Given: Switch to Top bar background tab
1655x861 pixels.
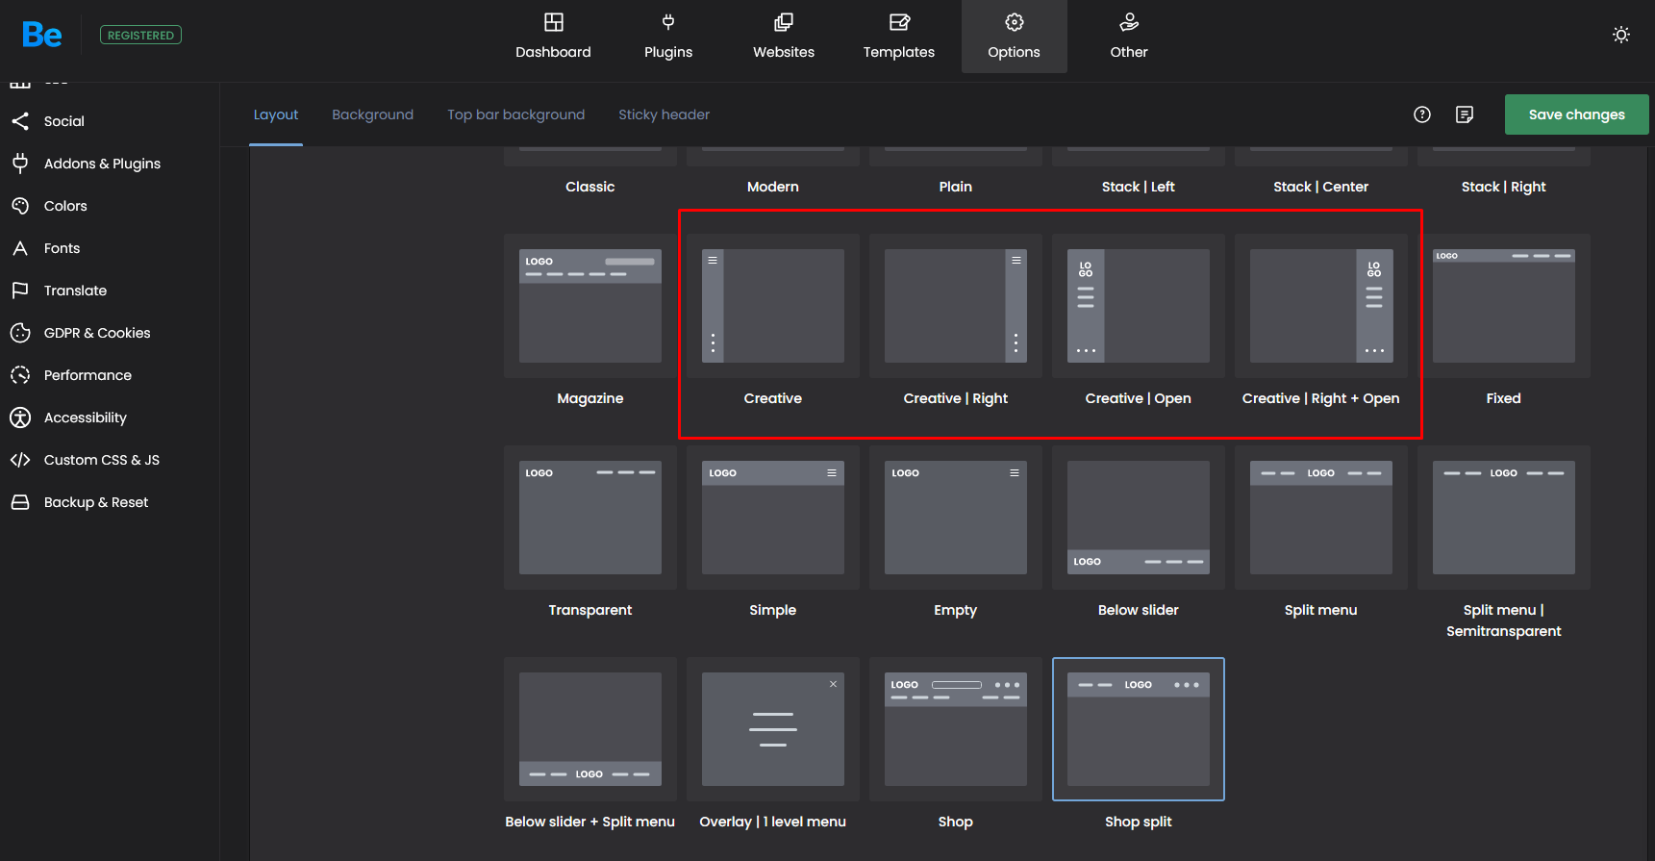Looking at the screenshot, I should tap(516, 114).
